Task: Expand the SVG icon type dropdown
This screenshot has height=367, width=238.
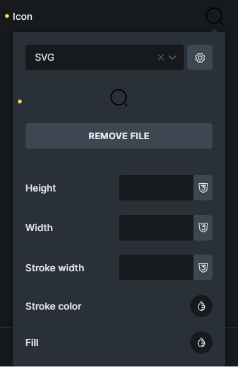Action: tap(172, 57)
